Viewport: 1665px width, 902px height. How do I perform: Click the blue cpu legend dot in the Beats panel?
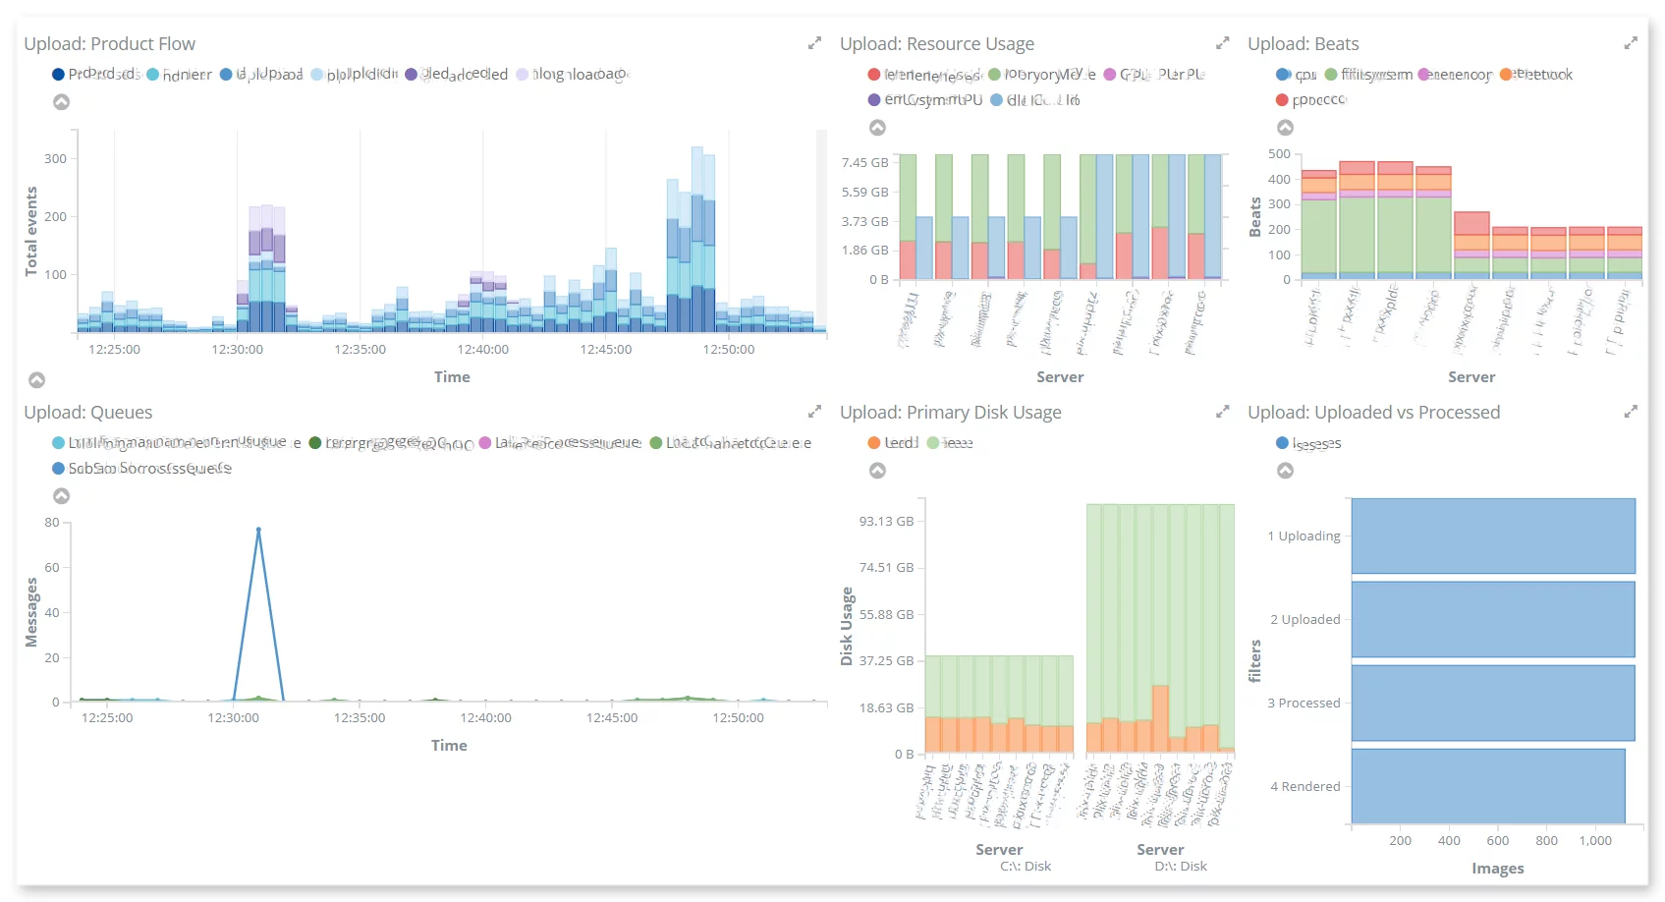(x=1281, y=75)
